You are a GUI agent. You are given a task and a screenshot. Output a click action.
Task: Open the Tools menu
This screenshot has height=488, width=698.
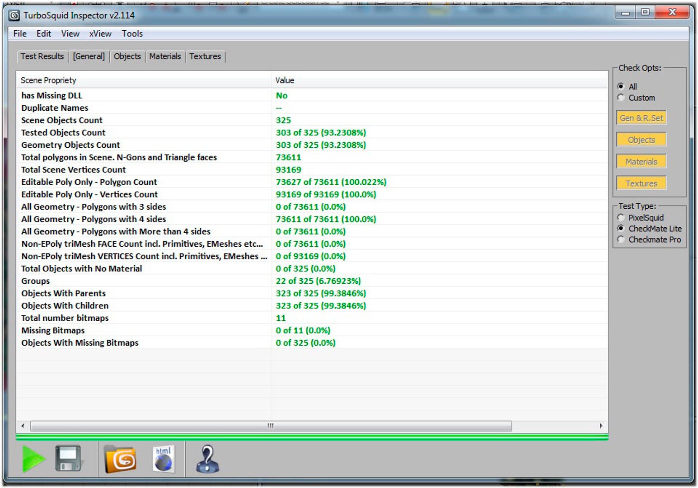[132, 33]
